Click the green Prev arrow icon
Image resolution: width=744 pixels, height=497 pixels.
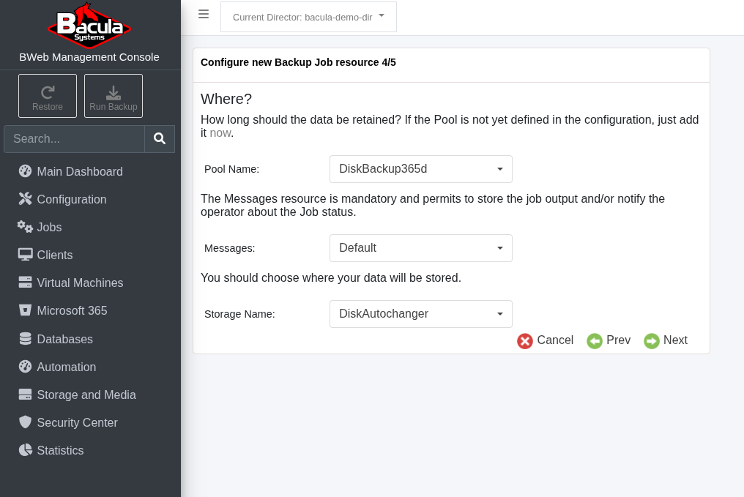[595, 341]
